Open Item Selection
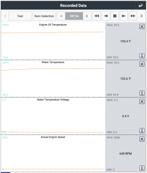 [44, 16]
